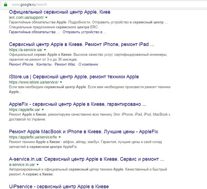207x189 pixels.
Task: Click the green URL https://www.istore.ua/service/
Action: click(34, 82)
